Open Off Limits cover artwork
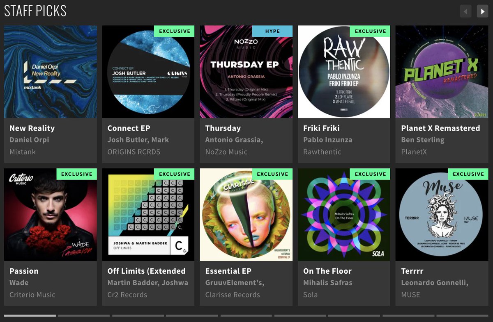Viewport: 493px width, 322px height. 148,215
